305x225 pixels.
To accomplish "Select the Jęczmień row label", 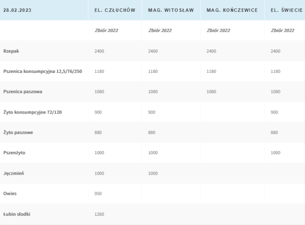I will point(13,173).
